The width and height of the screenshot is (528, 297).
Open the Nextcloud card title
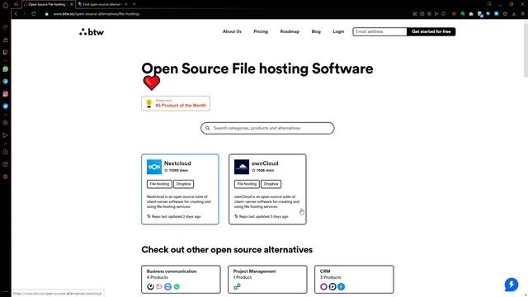click(177, 163)
